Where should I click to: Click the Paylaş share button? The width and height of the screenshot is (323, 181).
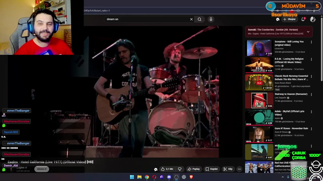click(x=194, y=169)
